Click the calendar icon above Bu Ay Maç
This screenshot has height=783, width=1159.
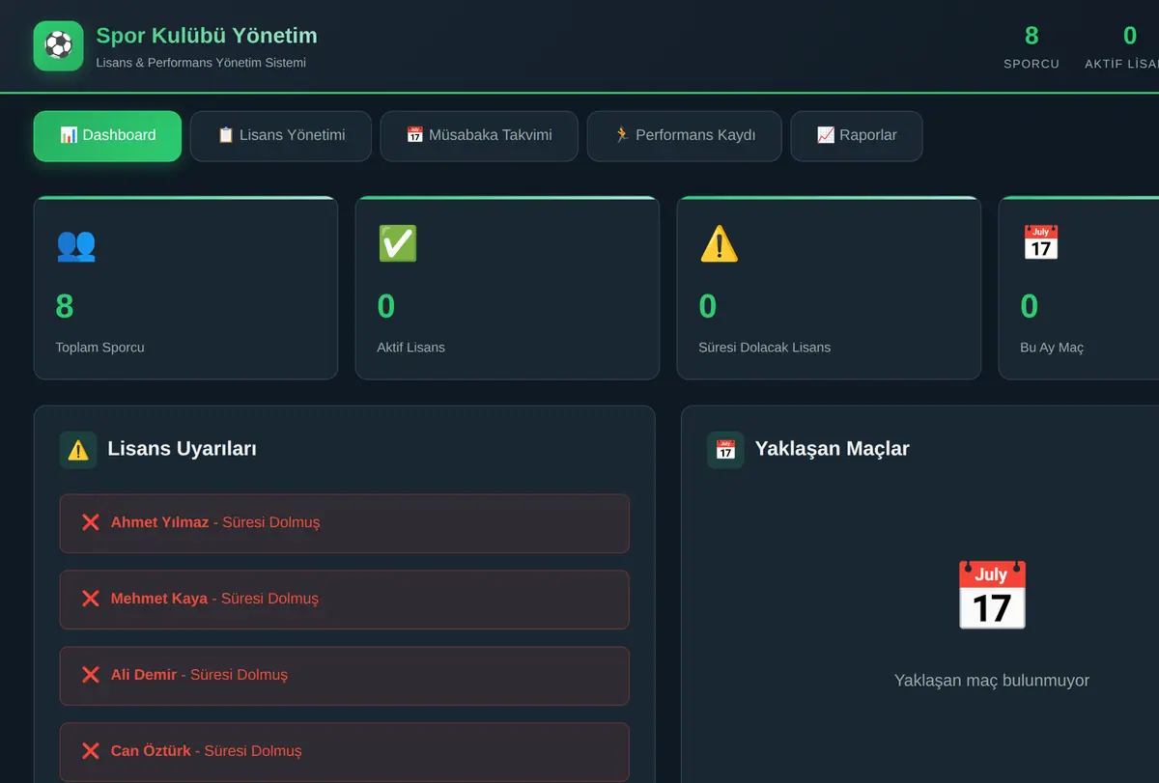(1040, 243)
